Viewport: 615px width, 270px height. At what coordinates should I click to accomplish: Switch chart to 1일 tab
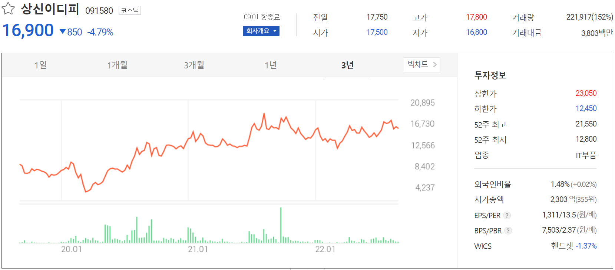coord(40,65)
